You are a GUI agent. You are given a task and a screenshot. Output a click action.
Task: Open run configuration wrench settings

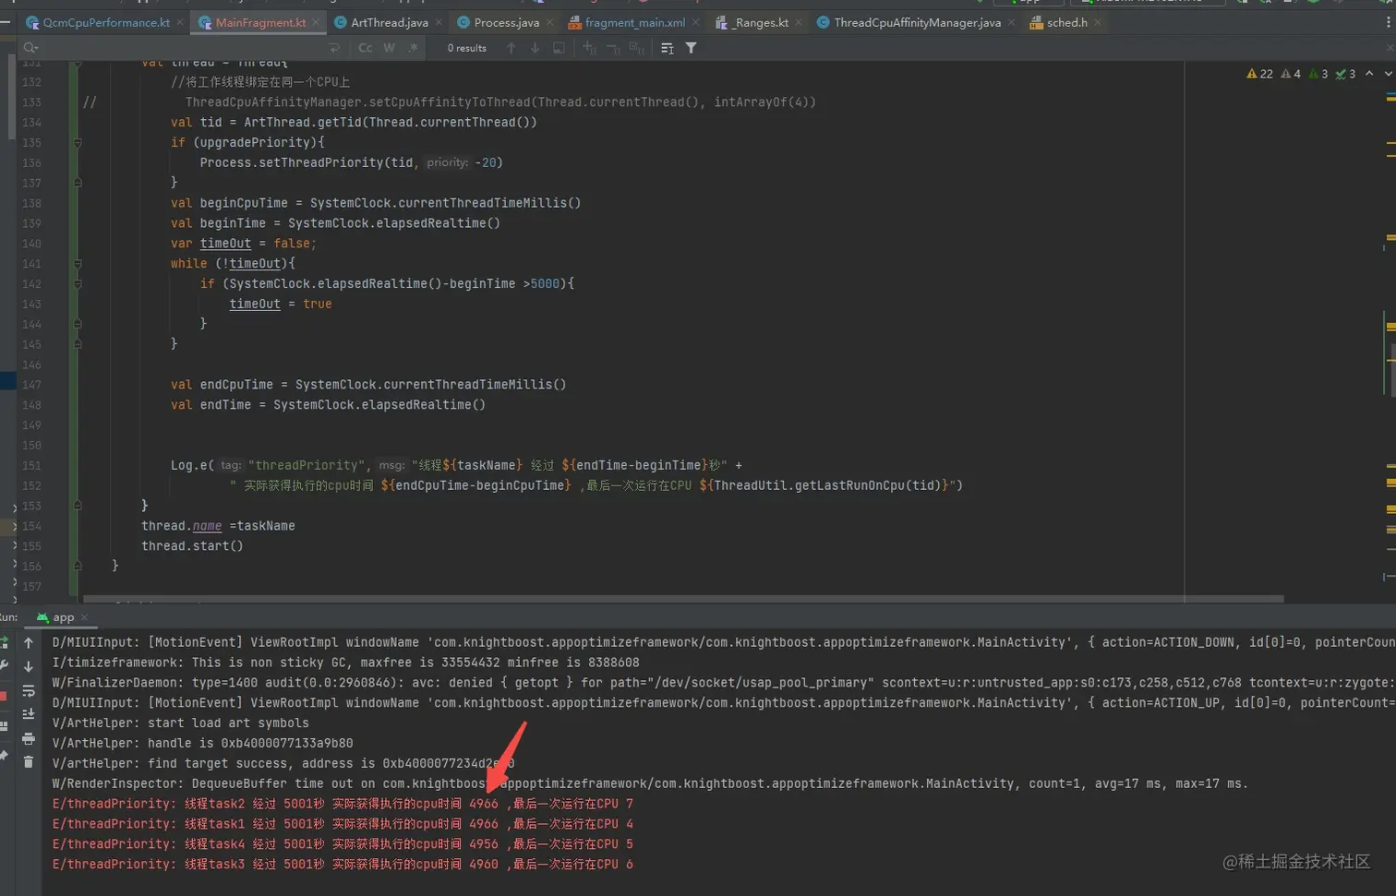pyautogui.click(x=4, y=665)
